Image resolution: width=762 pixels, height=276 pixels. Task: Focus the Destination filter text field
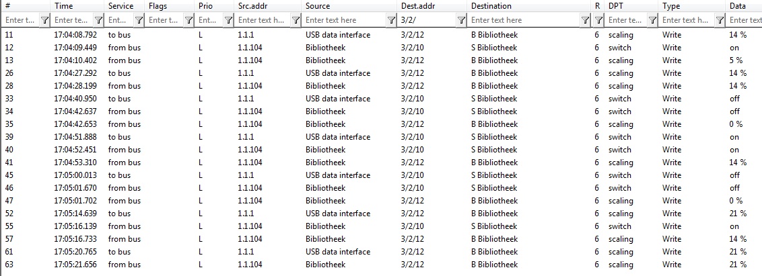524,20
